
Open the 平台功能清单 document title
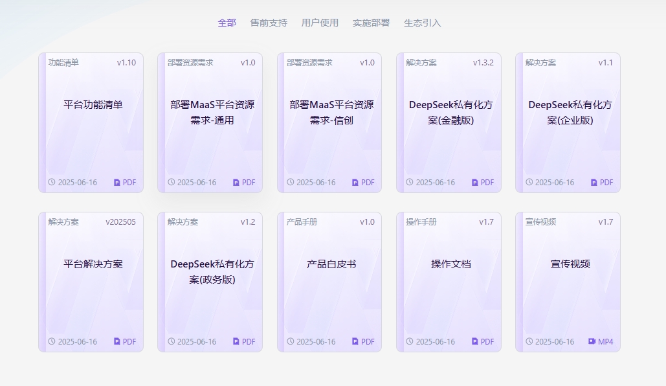tap(93, 104)
